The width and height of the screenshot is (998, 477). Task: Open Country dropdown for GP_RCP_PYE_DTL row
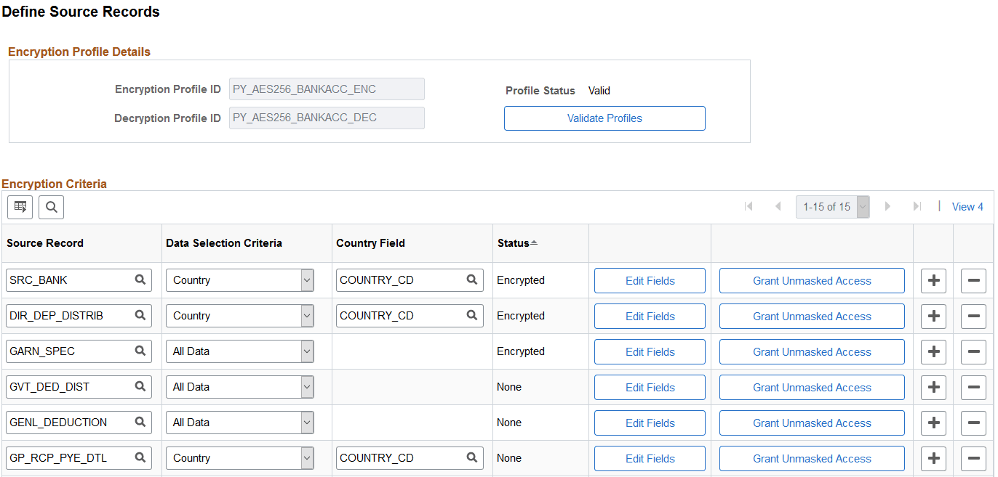point(240,458)
